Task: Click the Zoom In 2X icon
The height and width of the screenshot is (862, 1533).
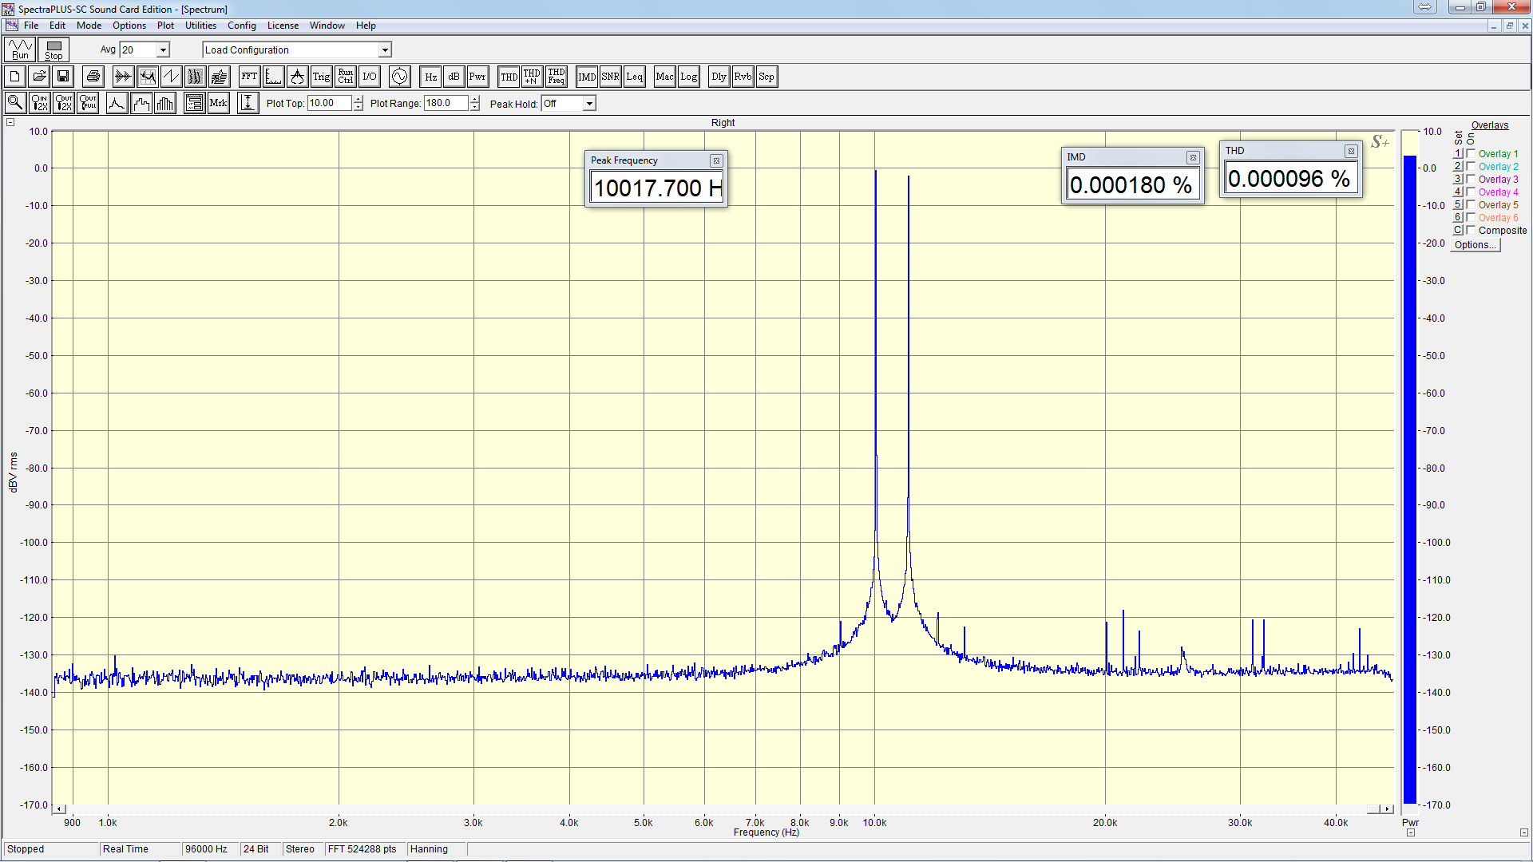Action: tap(39, 103)
